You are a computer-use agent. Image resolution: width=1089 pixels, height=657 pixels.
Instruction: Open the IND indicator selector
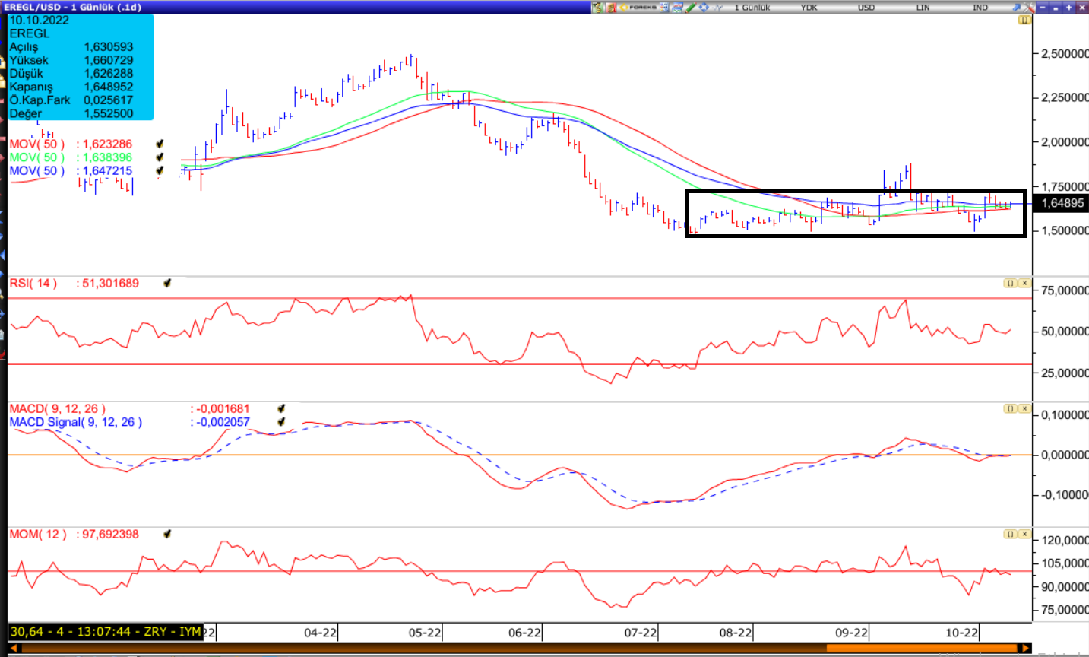(980, 7)
